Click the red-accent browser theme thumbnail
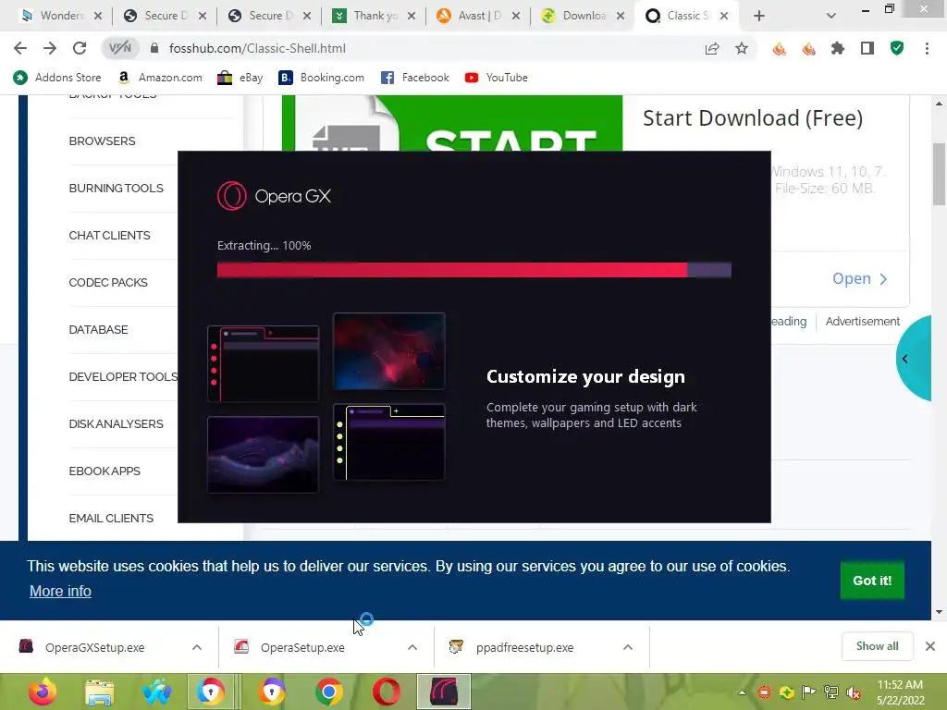 tap(263, 363)
